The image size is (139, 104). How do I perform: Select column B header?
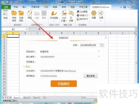[25, 33]
